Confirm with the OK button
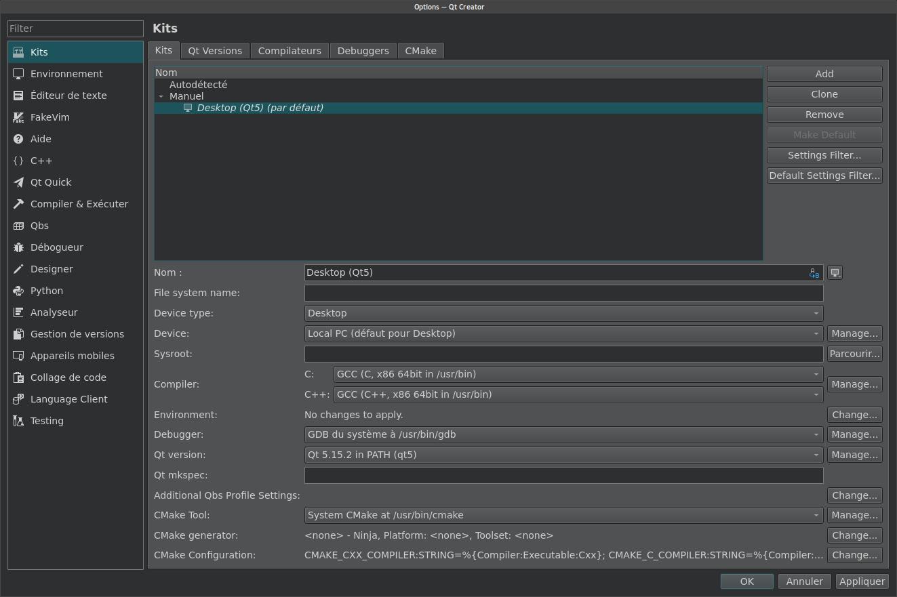This screenshot has width=897, height=597. coord(746,581)
